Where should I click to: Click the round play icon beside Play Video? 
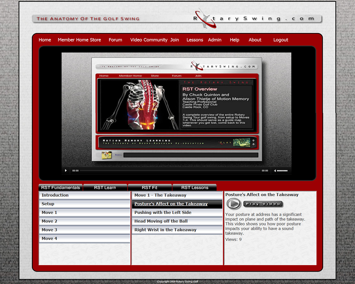tap(234, 204)
